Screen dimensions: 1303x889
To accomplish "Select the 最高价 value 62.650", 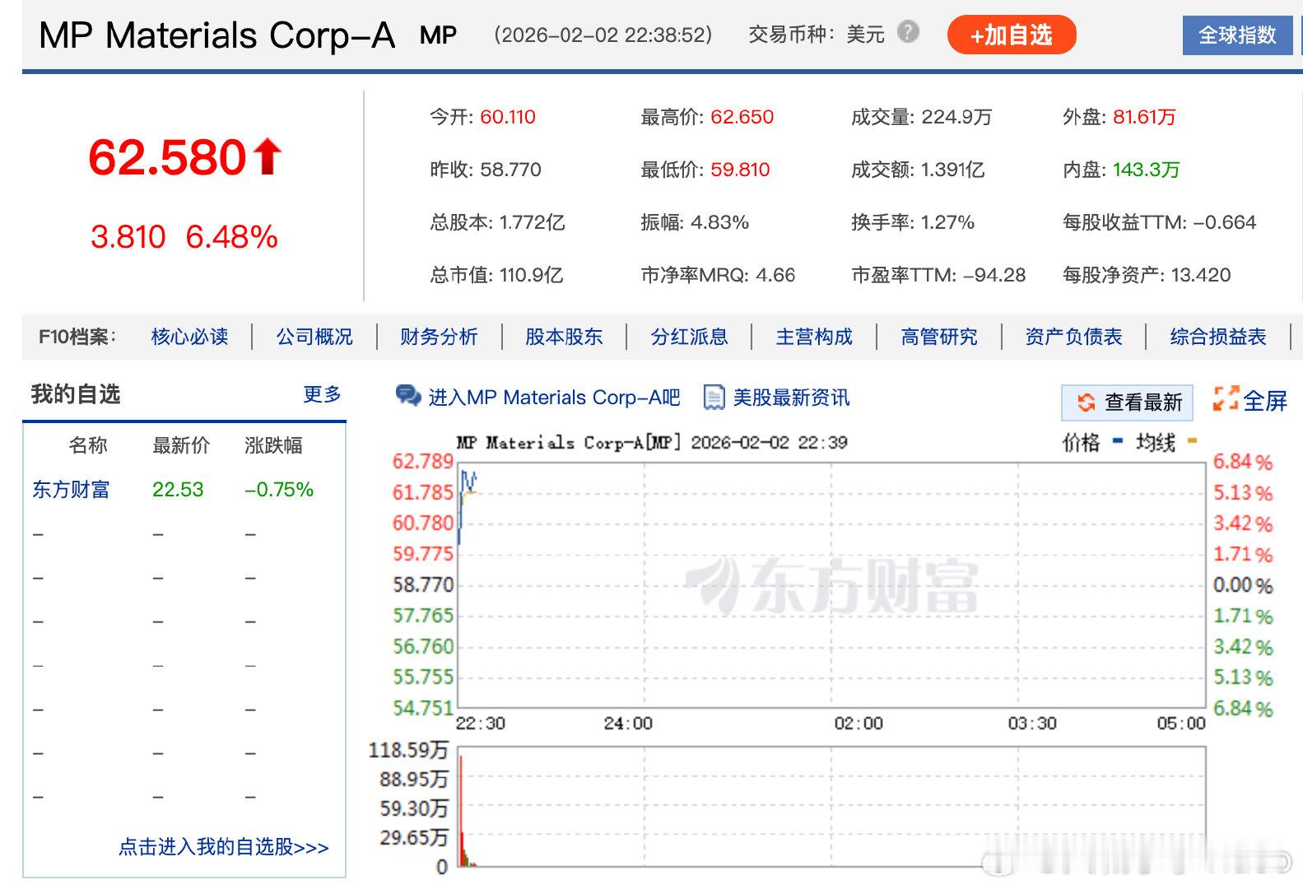I will pyautogui.click(x=742, y=117).
